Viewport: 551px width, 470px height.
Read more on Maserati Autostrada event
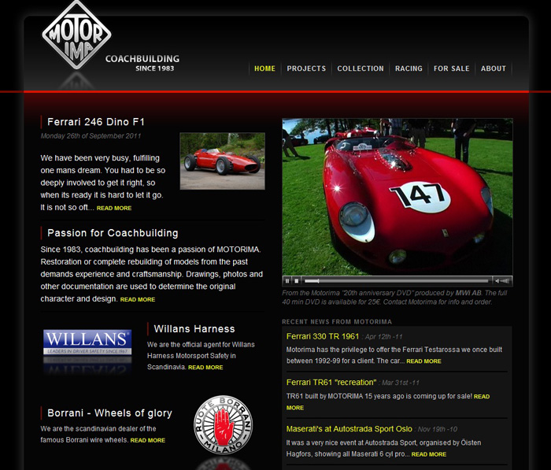click(x=429, y=454)
